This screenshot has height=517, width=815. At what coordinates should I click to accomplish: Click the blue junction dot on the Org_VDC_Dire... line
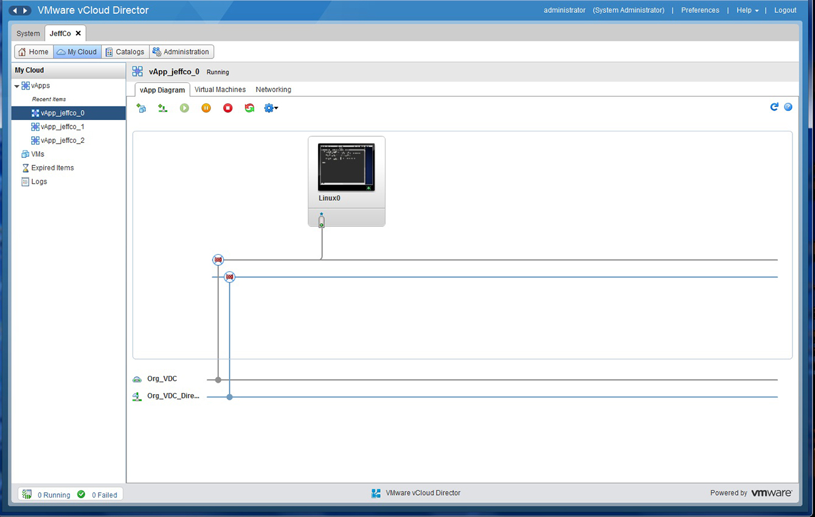point(229,397)
